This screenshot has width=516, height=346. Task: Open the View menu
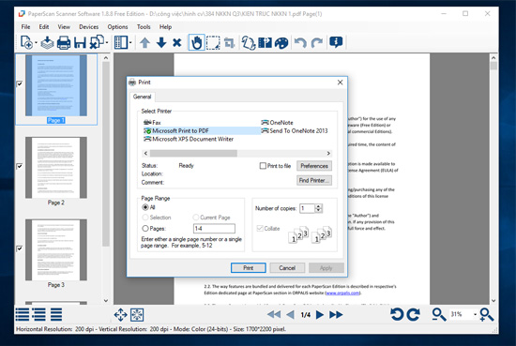point(64,27)
